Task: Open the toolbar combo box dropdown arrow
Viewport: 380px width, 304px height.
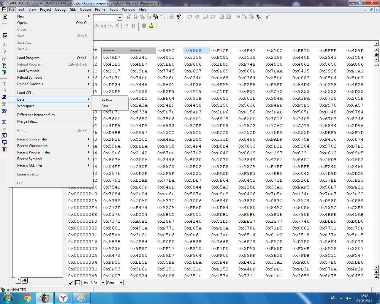Action: tap(120, 18)
